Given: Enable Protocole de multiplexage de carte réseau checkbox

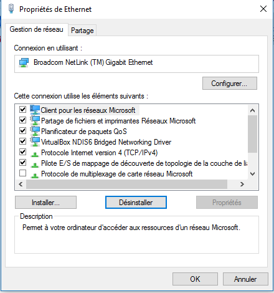Looking at the screenshot, I should (22, 173).
